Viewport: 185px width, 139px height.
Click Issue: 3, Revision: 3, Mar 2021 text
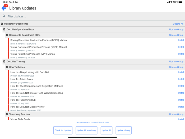click(x=23, y=51)
